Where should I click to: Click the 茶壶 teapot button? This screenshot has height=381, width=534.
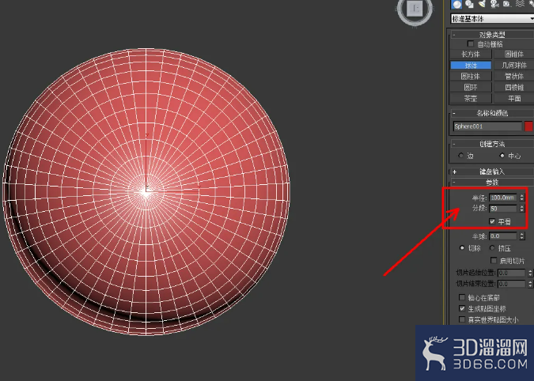(x=471, y=99)
